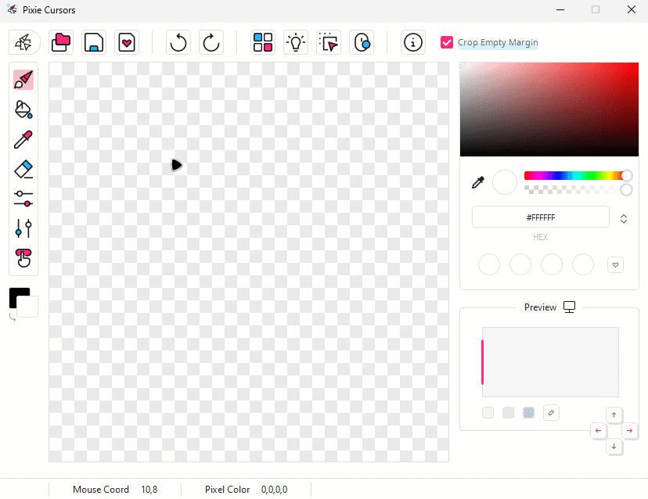Screen dimensions: 648x499
Task: Shift image down with down arrow
Action: click(x=614, y=446)
